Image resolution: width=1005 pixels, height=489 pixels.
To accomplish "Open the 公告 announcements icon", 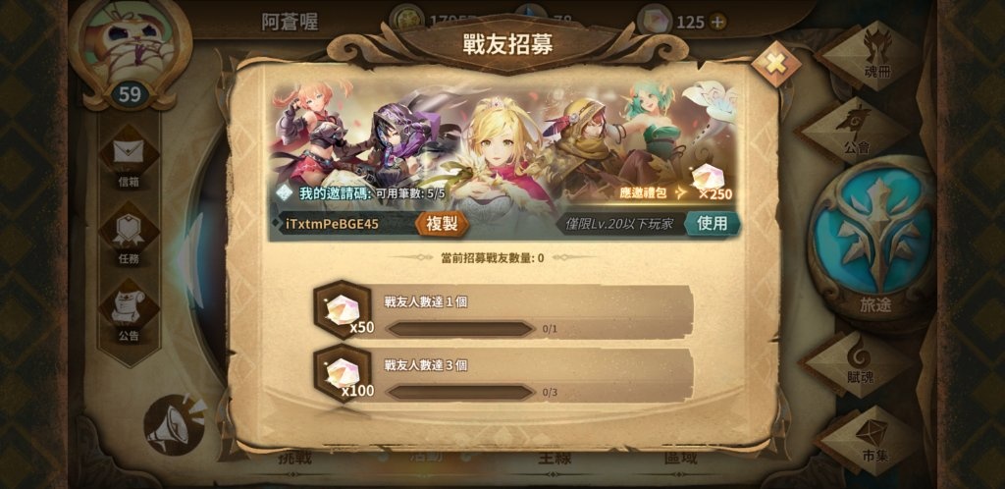I will [x=129, y=311].
